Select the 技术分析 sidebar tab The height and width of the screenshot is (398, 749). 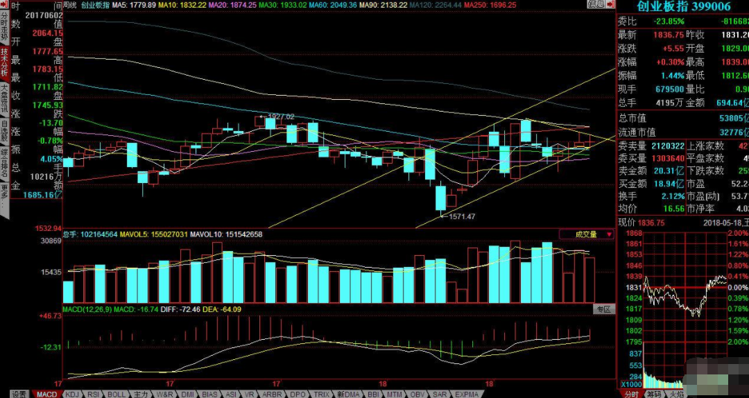[x=4, y=62]
